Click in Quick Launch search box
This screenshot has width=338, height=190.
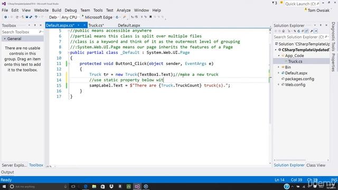pyautogui.click(x=302, y=4)
